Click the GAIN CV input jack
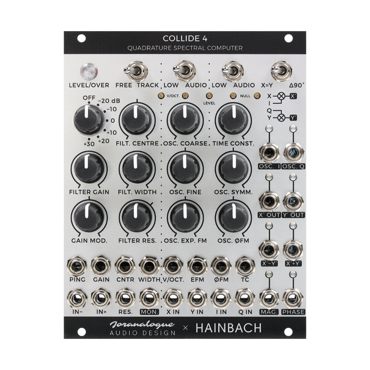 coord(101,266)
